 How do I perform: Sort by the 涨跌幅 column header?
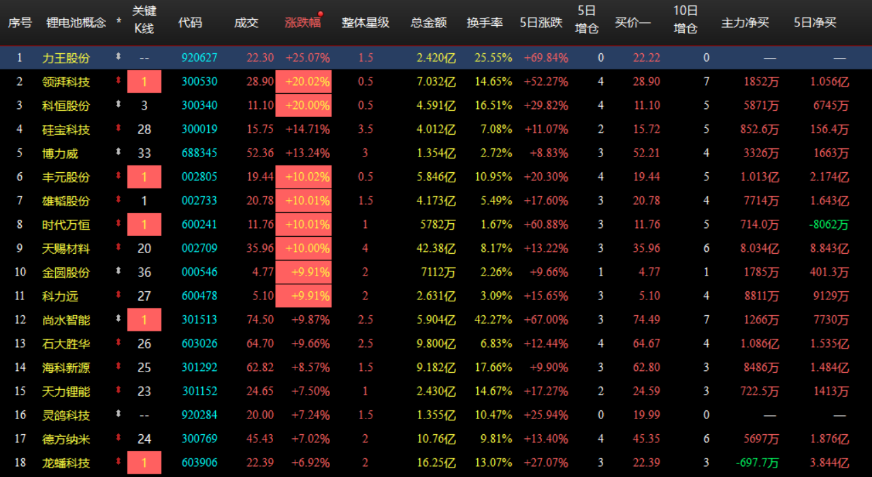tap(302, 22)
